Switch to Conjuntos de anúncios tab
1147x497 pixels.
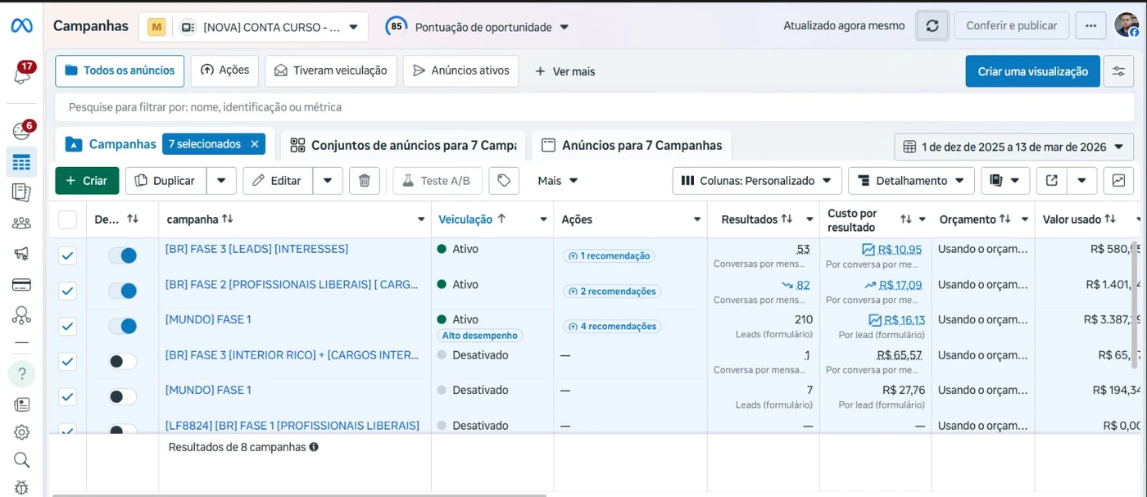[x=403, y=146]
